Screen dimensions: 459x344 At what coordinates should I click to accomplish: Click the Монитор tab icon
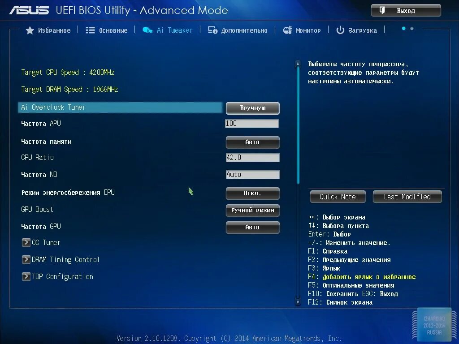(287, 30)
